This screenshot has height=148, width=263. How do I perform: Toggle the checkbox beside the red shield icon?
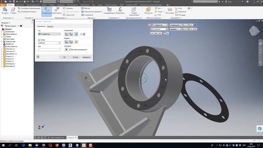coord(81,34)
